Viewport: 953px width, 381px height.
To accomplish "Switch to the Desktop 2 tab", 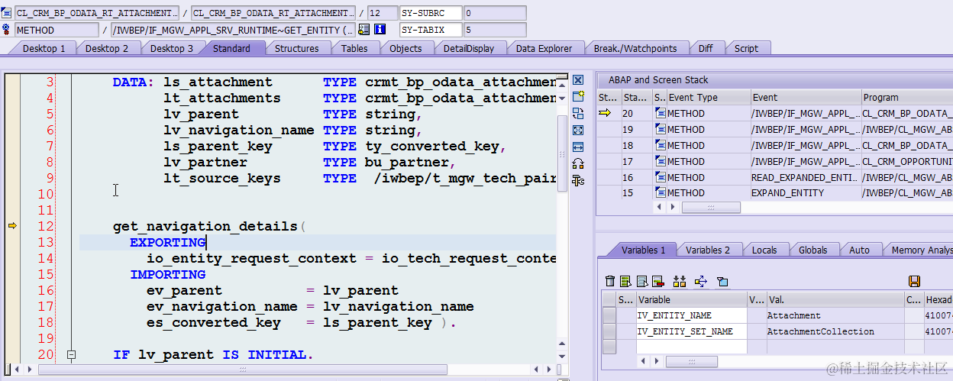I will 107,48.
